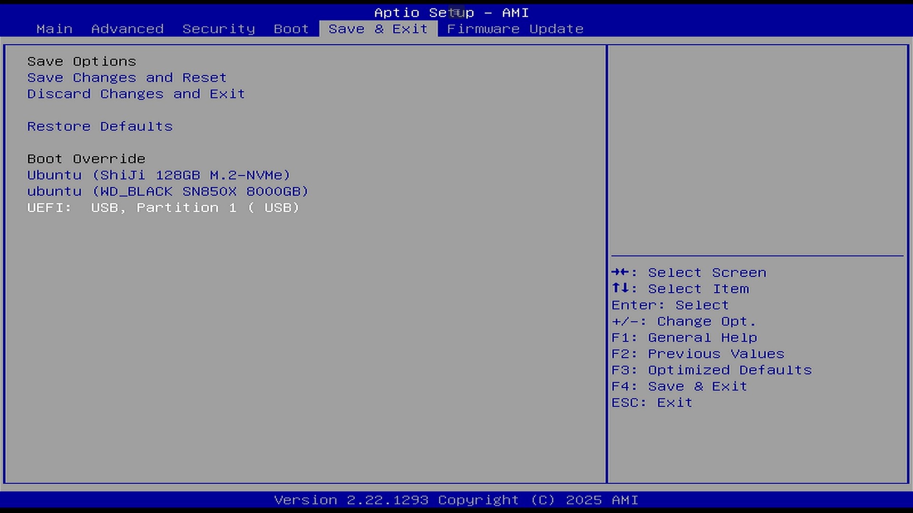Open the Firmware Update tab

[515, 29]
